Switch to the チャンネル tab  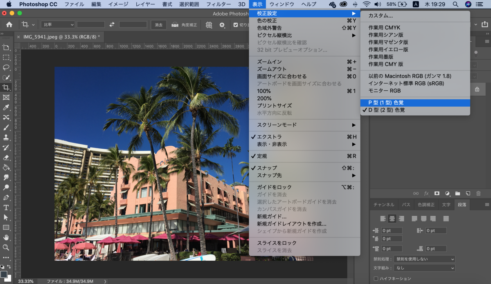pyautogui.click(x=385, y=204)
